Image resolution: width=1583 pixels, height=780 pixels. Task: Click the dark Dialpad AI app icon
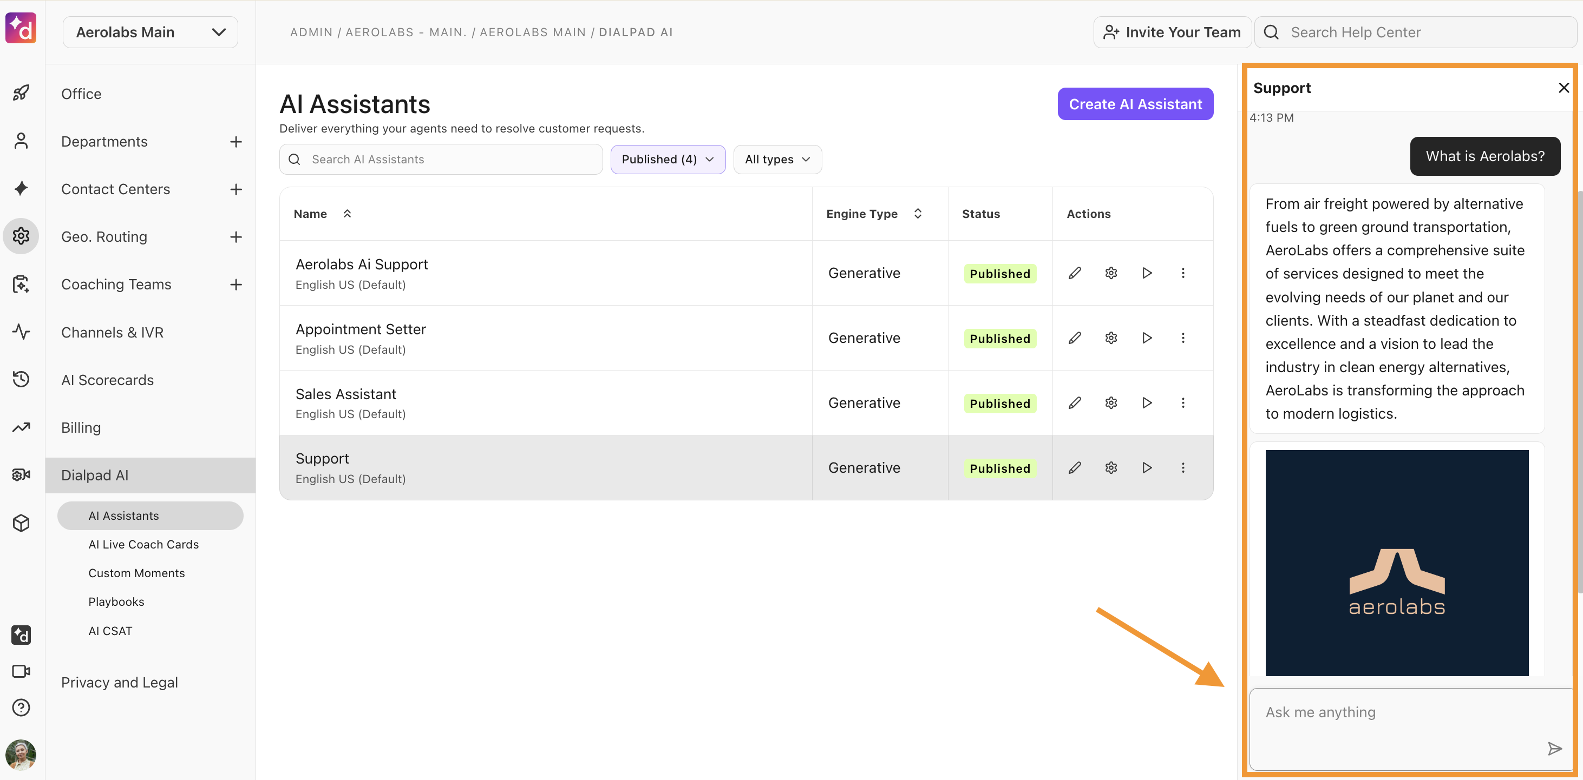21,634
